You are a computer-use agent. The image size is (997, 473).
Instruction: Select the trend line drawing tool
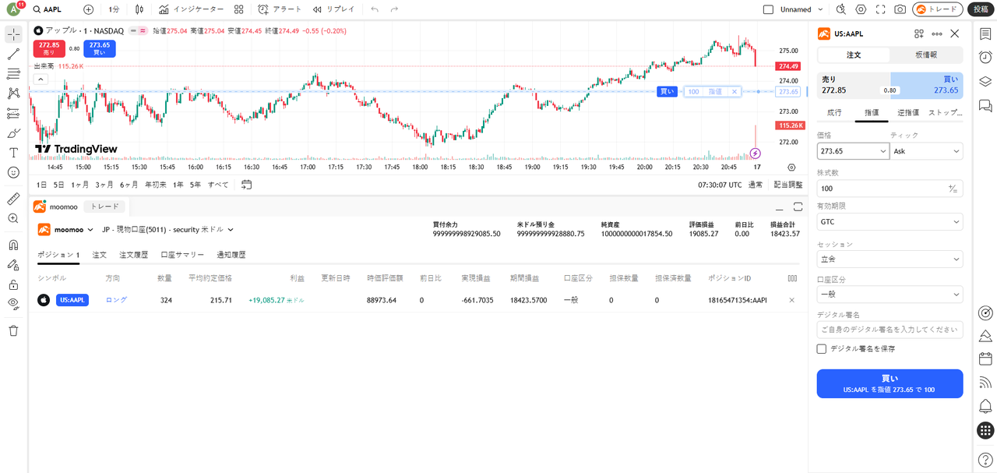pyautogui.click(x=13, y=55)
